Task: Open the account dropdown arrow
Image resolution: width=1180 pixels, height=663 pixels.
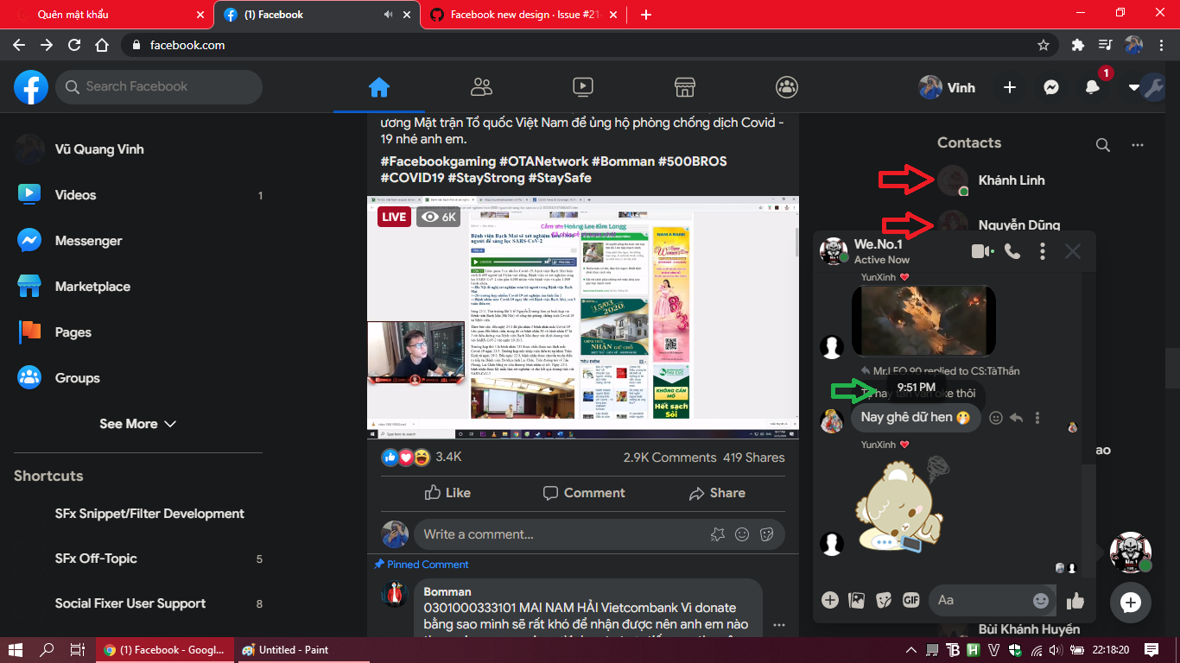Action: click(x=1134, y=86)
